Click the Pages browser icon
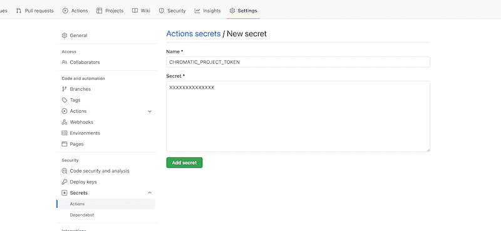 [x=65, y=144]
